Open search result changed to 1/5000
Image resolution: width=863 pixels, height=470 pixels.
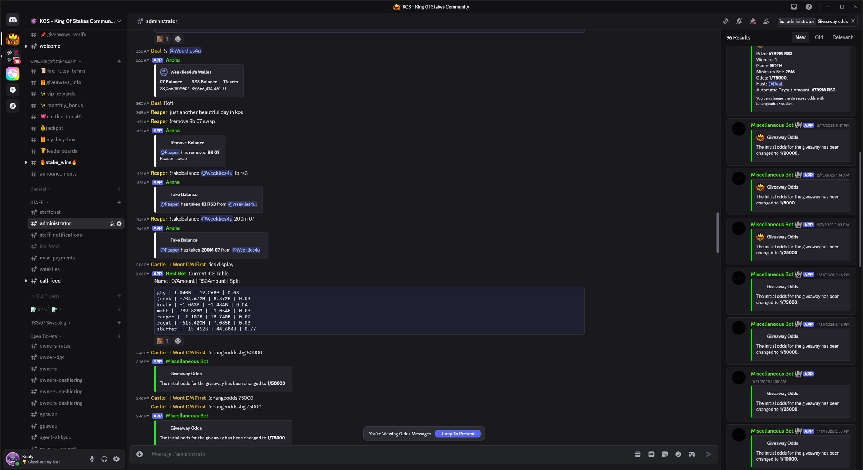(791, 192)
